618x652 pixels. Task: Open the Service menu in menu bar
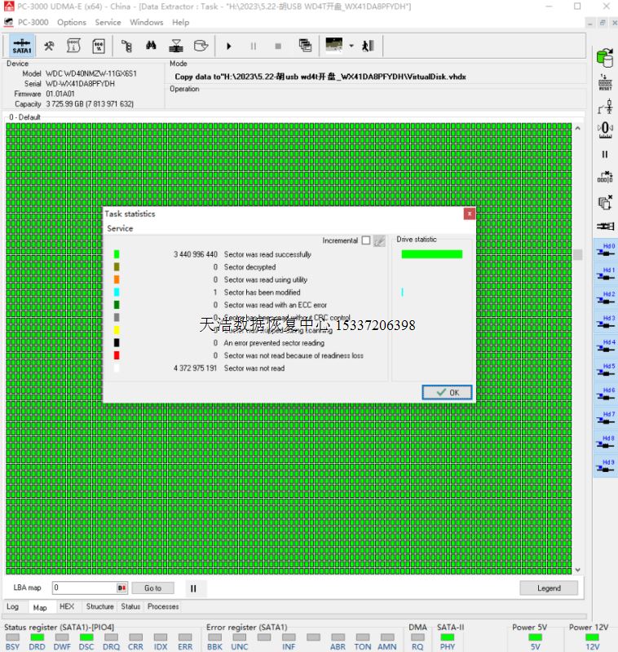(x=108, y=22)
